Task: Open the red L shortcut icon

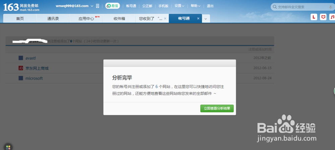Action: pos(314,17)
